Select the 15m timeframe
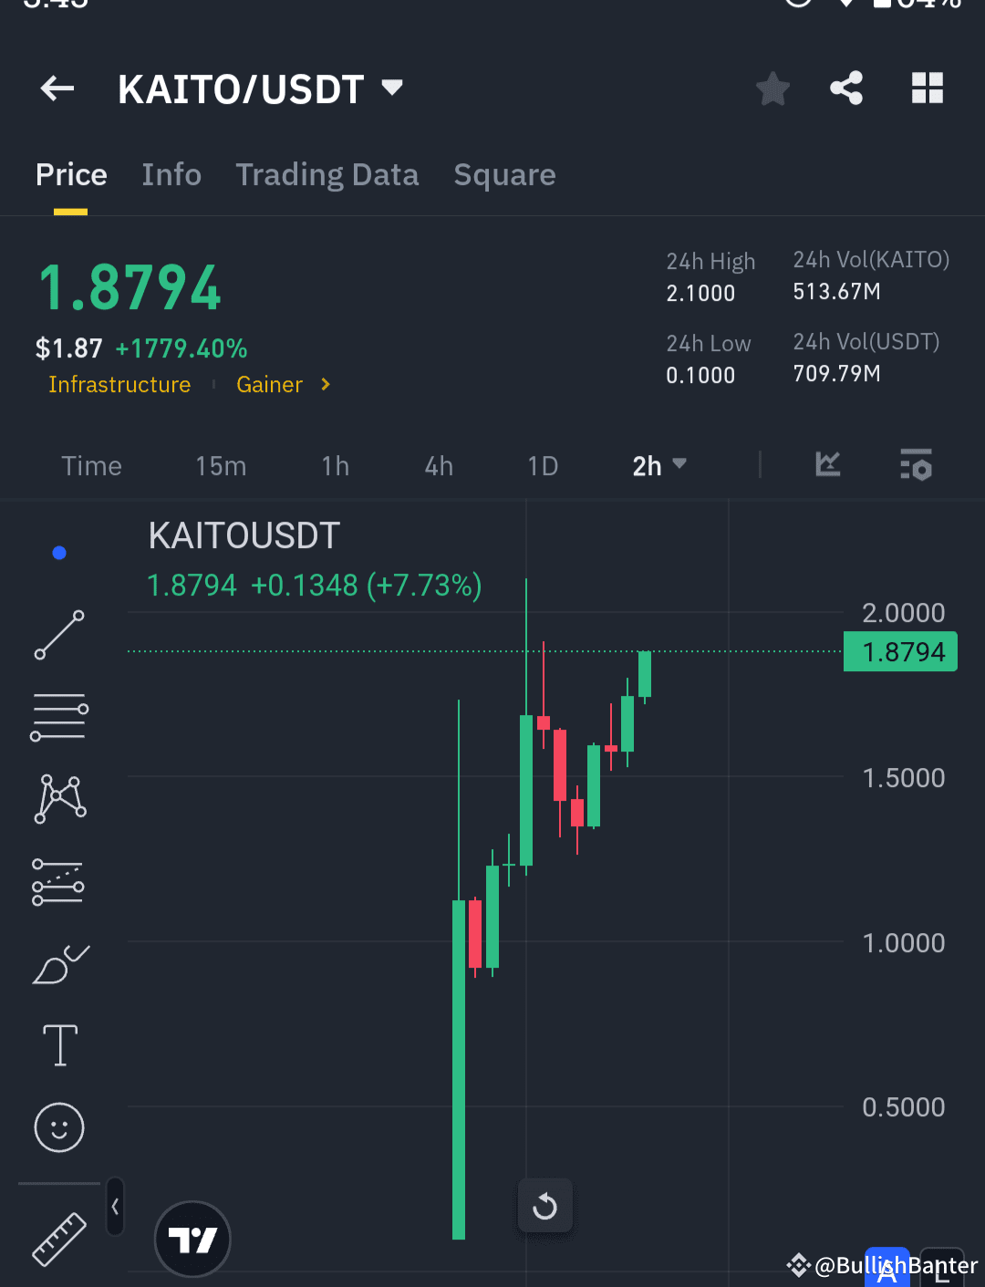 click(221, 465)
